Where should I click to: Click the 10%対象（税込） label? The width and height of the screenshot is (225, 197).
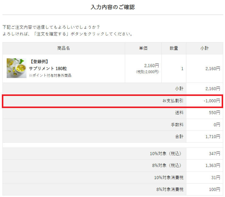[165, 154]
